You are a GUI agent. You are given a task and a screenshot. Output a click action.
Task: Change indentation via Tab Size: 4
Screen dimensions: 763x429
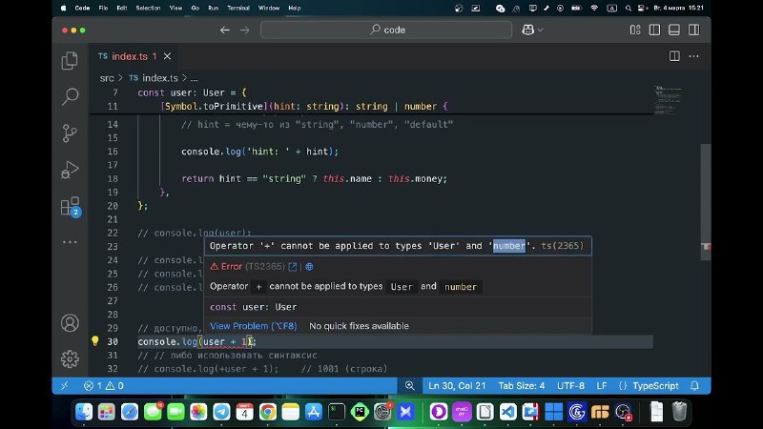click(x=521, y=386)
